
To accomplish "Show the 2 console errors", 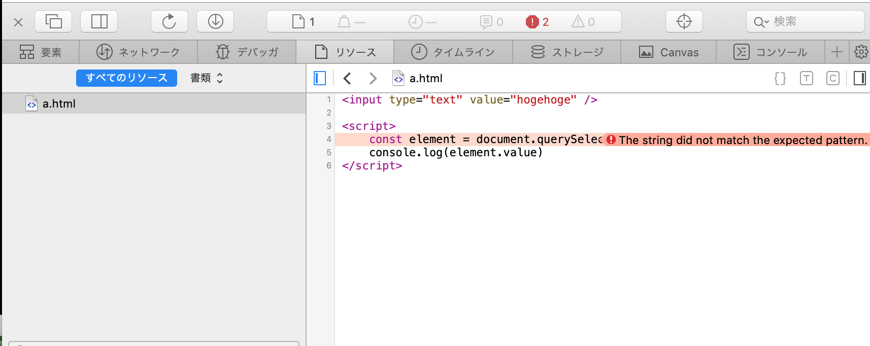I will [x=538, y=22].
